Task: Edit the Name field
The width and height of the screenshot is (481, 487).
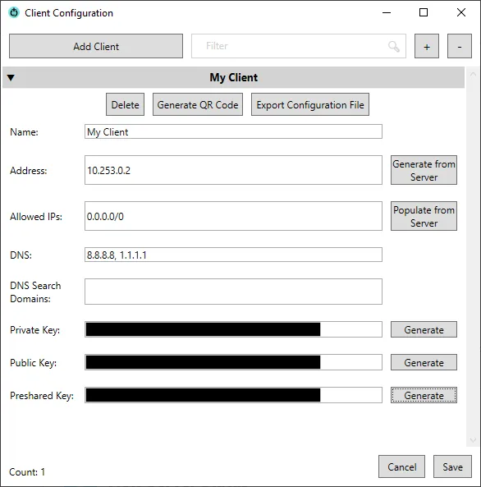Action: 233,131
